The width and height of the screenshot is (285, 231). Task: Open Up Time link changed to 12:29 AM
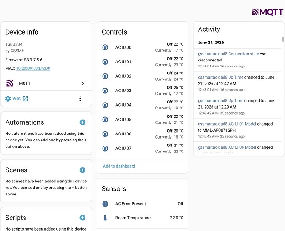click(x=220, y=101)
